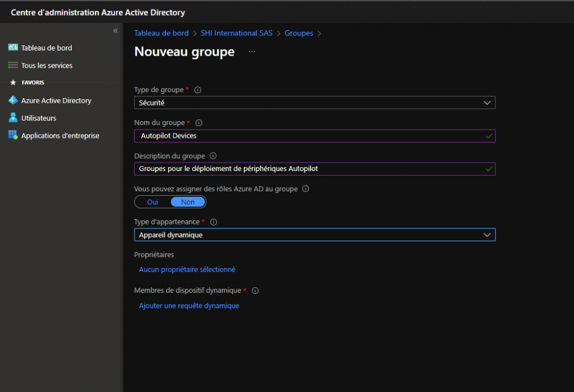Select Oui for Azure AD role assignment

tap(152, 202)
